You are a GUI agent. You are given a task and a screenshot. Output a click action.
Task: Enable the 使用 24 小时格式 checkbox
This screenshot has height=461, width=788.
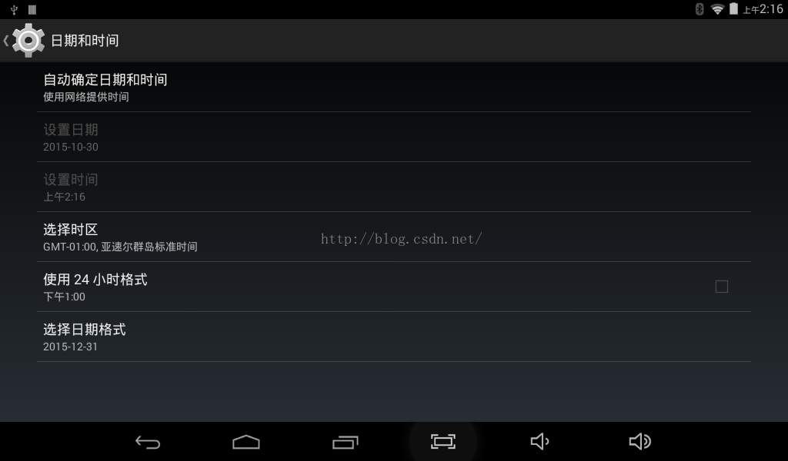[x=722, y=287]
